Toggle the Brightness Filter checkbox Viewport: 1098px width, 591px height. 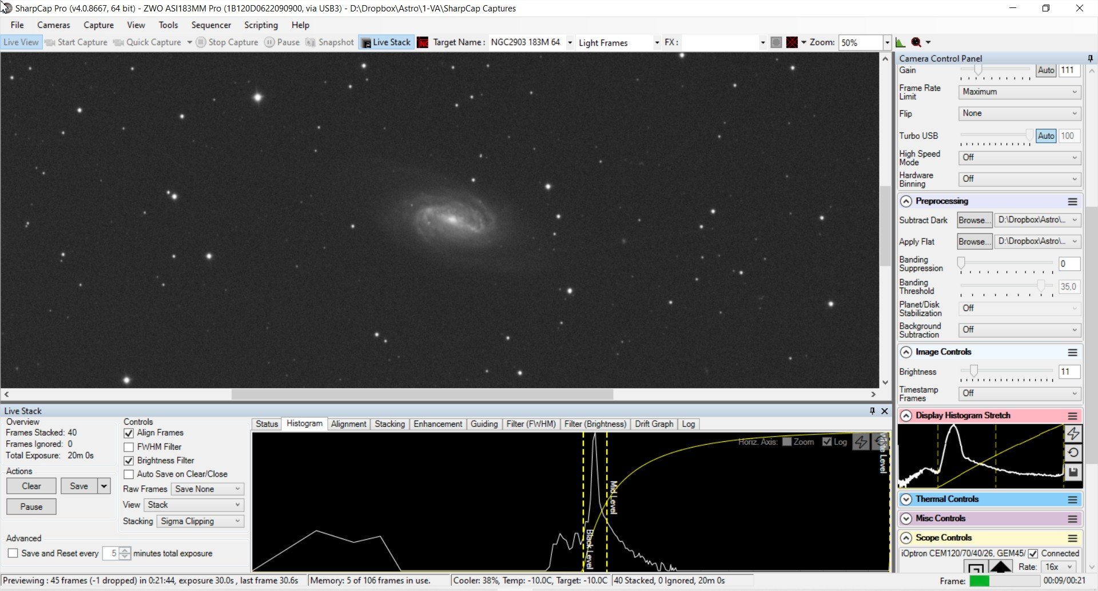point(129,461)
